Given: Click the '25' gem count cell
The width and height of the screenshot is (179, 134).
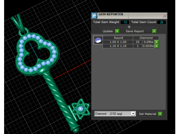Looking at the screenshot, I should (x=138, y=42).
